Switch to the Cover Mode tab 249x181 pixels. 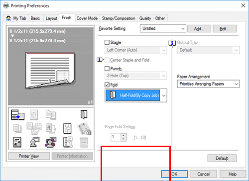coord(87,18)
